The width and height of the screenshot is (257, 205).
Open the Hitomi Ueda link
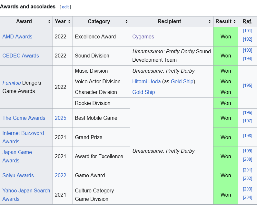pyautogui.click(x=146, y=81)
